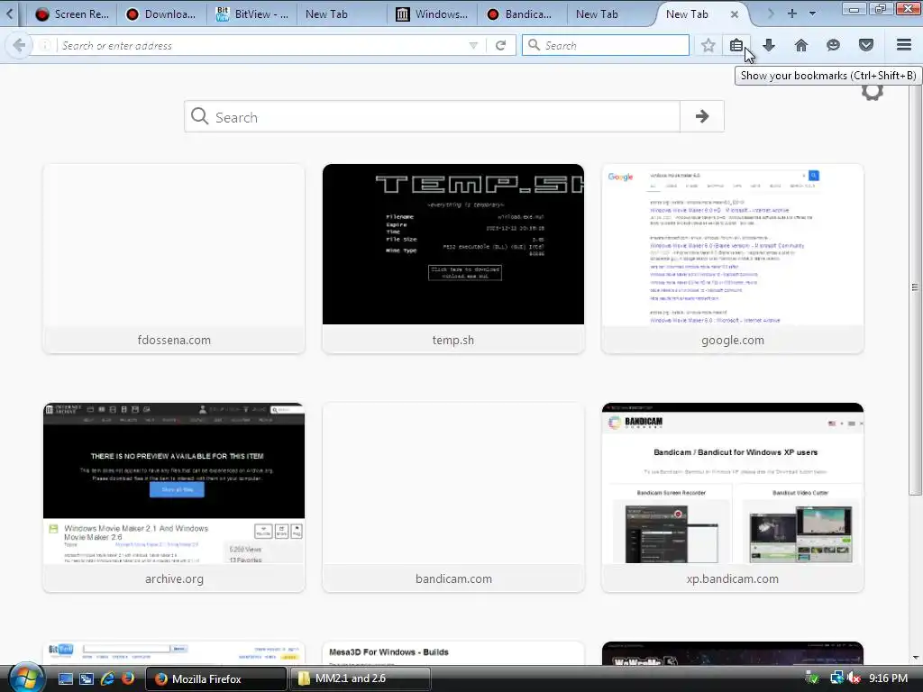The image size is (923, 692).
Task: Open history dropdown in address bar
Action: tap(473, 45)
